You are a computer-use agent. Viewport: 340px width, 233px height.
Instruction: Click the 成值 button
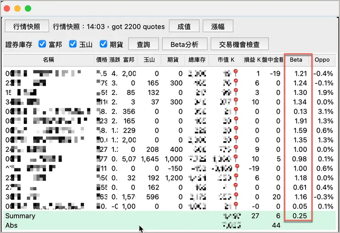[x=184, y=27]
